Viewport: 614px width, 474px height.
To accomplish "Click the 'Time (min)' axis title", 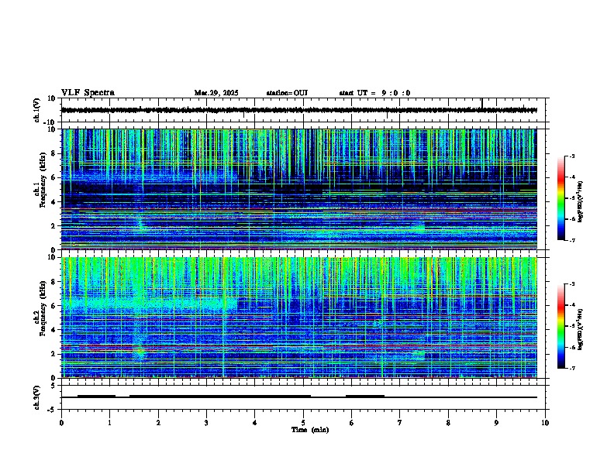I will 310,430.
